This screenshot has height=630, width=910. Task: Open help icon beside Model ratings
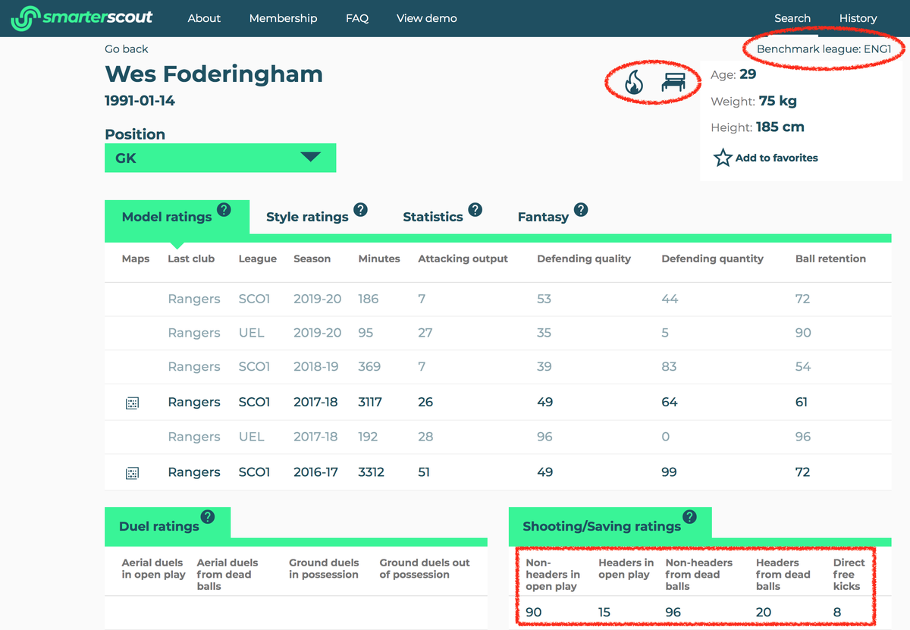(x=224, y=210)
